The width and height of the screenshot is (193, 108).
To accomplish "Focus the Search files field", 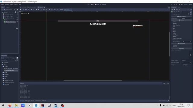I will [8, 60].
